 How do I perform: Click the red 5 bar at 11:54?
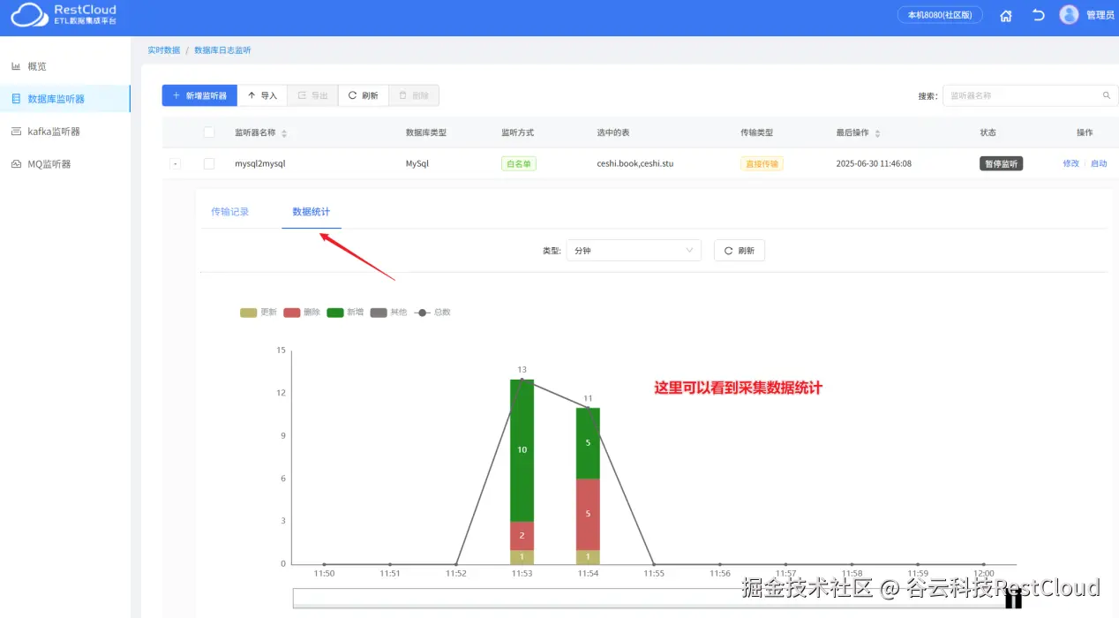click(588, 514)
